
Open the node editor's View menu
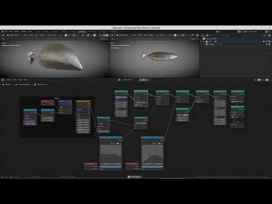click(8, 80)
